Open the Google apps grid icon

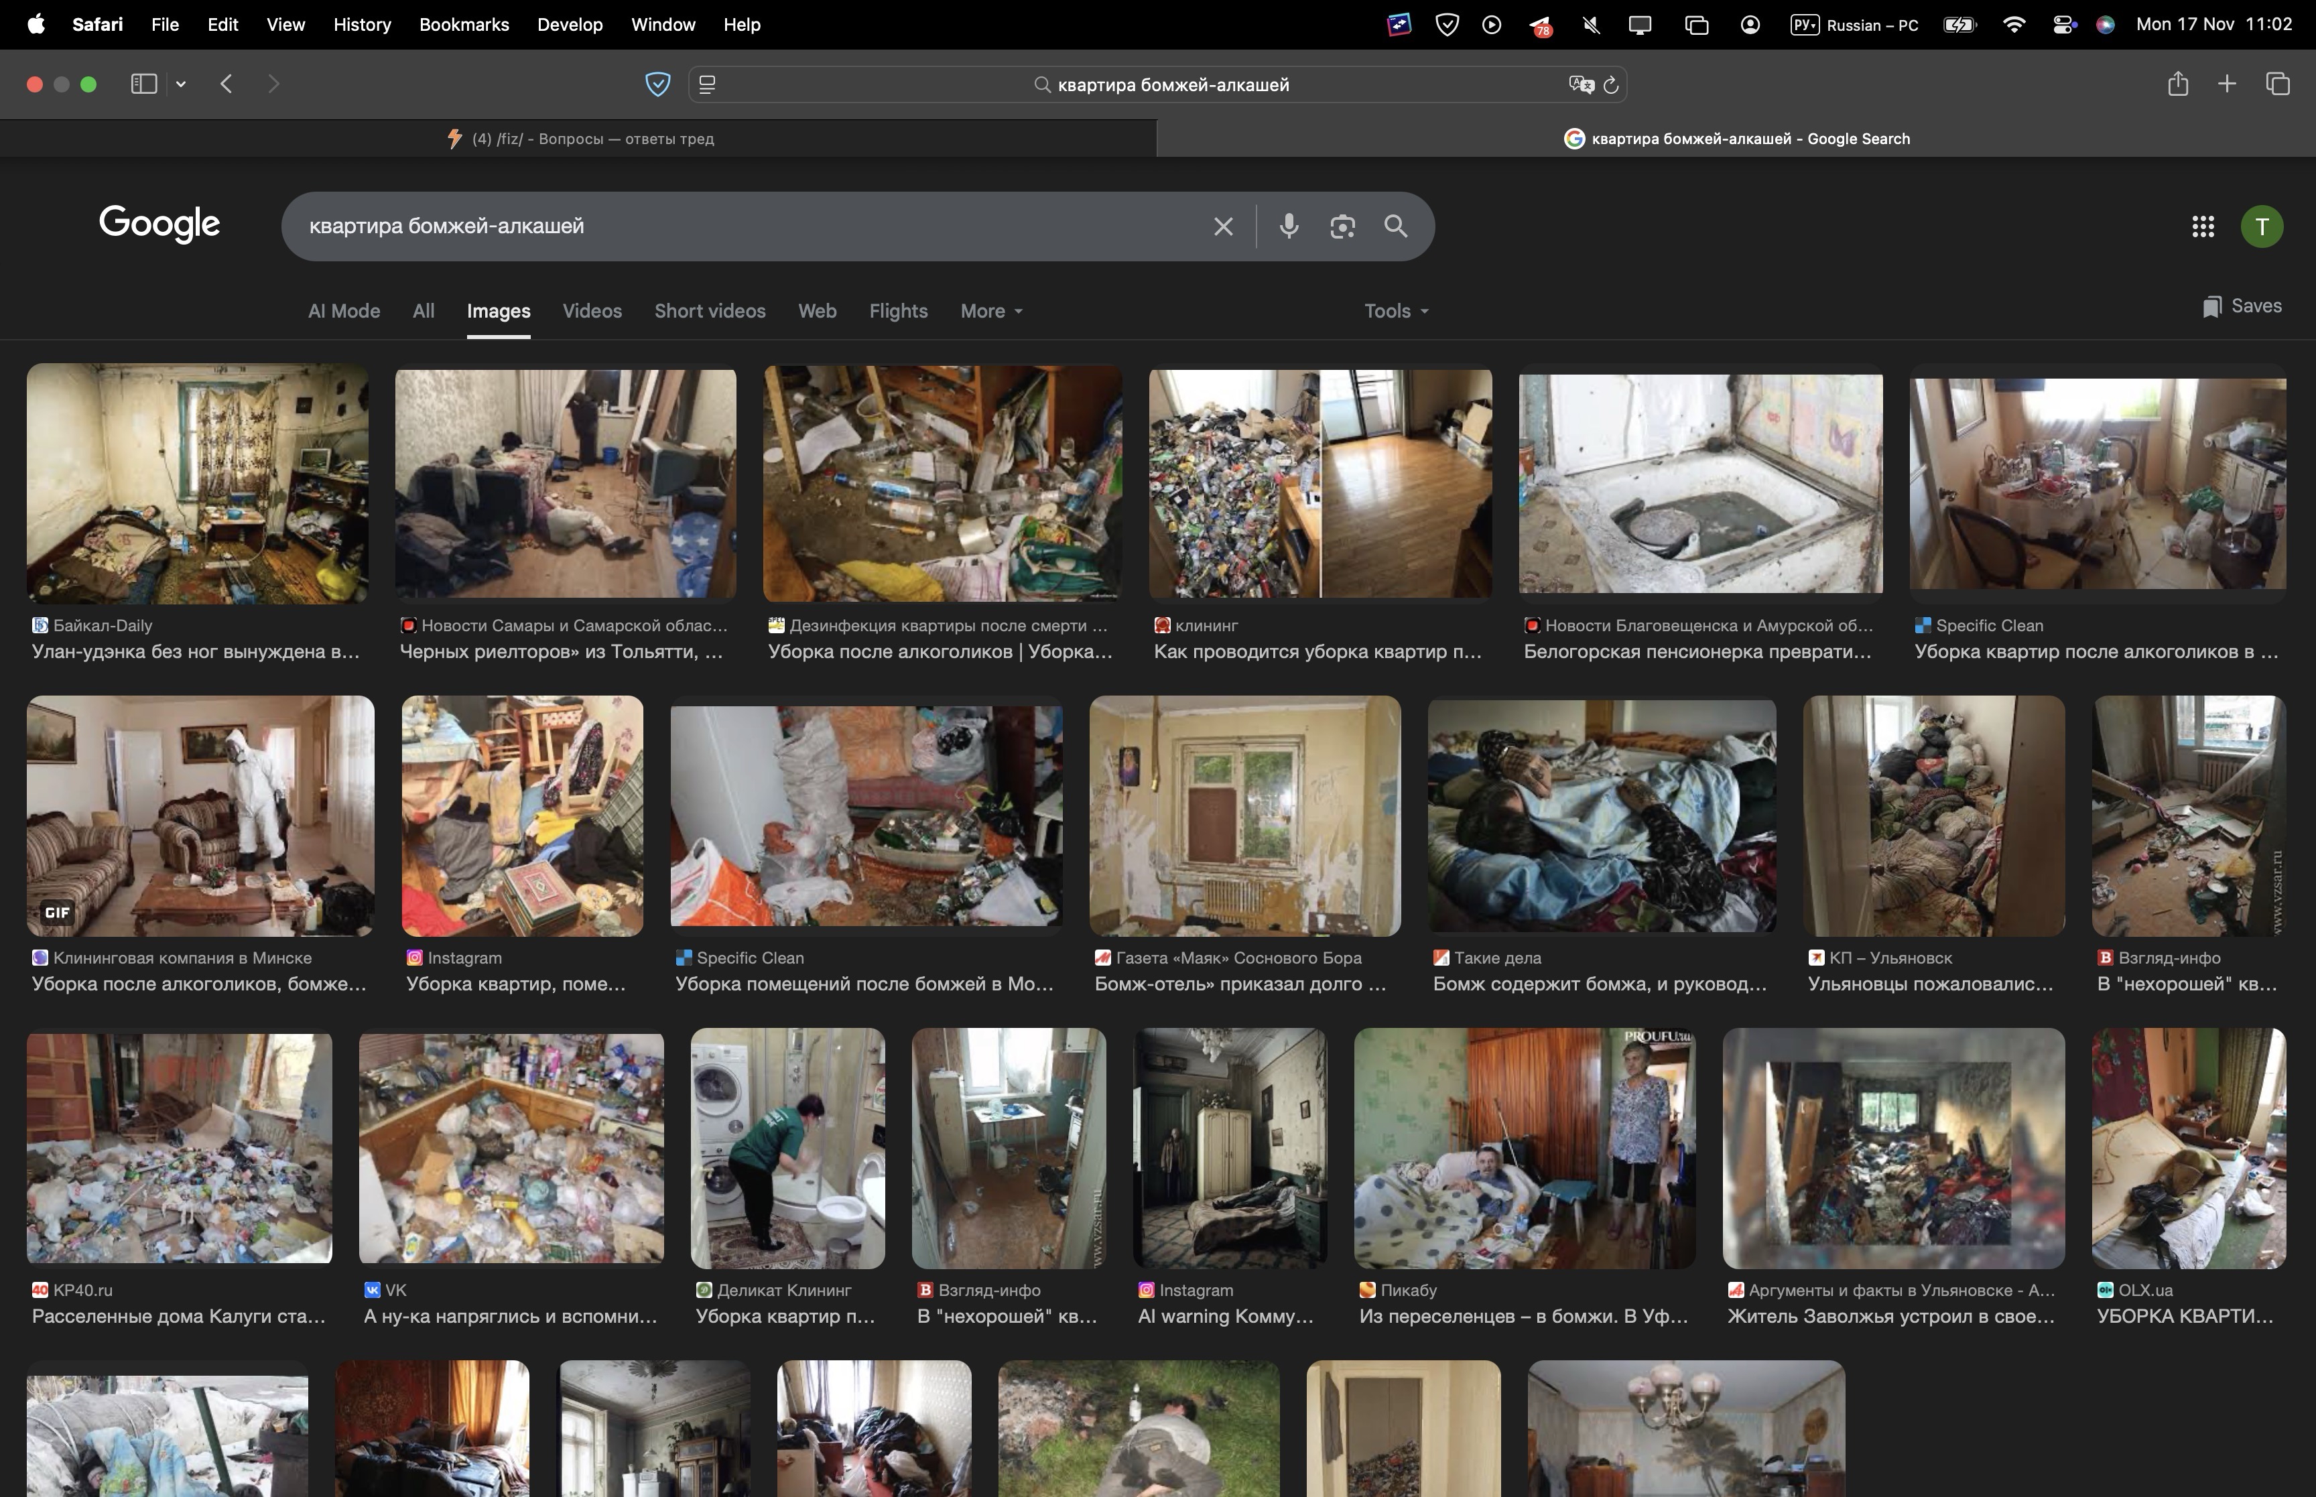[x=2202, y=226]
